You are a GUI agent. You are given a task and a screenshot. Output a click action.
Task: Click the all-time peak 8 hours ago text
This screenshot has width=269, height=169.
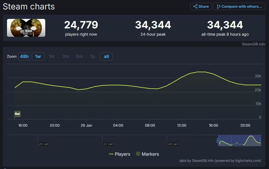point(225,34)
